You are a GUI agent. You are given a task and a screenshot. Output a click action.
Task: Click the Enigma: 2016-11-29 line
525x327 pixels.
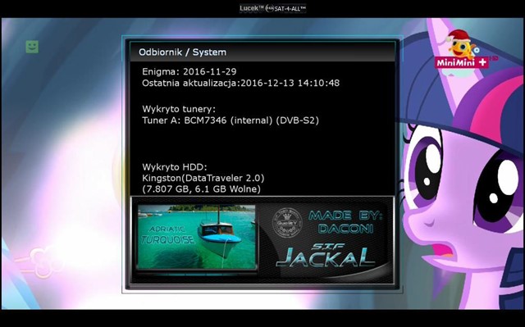(189, 71)
